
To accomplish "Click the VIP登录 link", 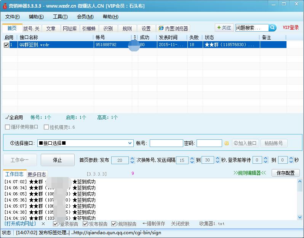I will 291,27.
